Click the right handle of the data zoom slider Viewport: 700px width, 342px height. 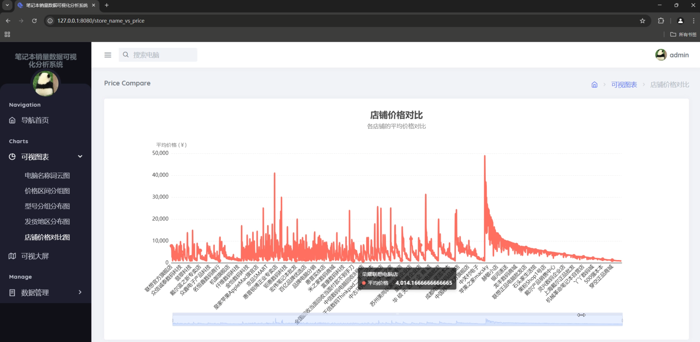(622, 320)
